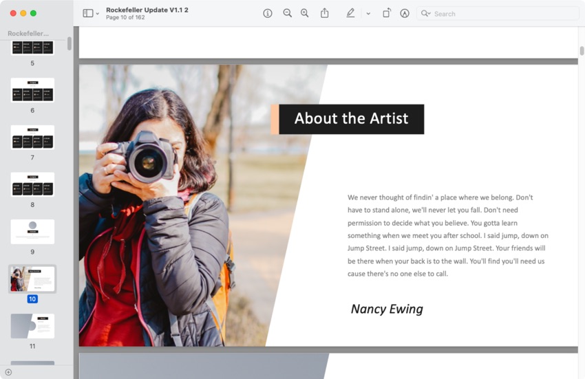Zoom in on the page
The height and width of the screenshot is (379, 585).
tap(304, 14)
